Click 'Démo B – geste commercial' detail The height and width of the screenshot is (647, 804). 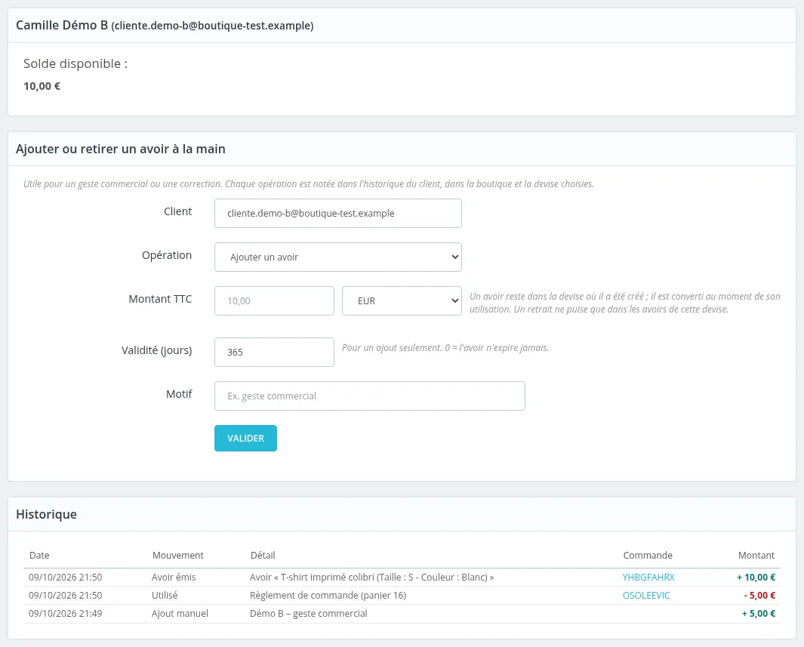pyautogui.click(x=309, y=613)
